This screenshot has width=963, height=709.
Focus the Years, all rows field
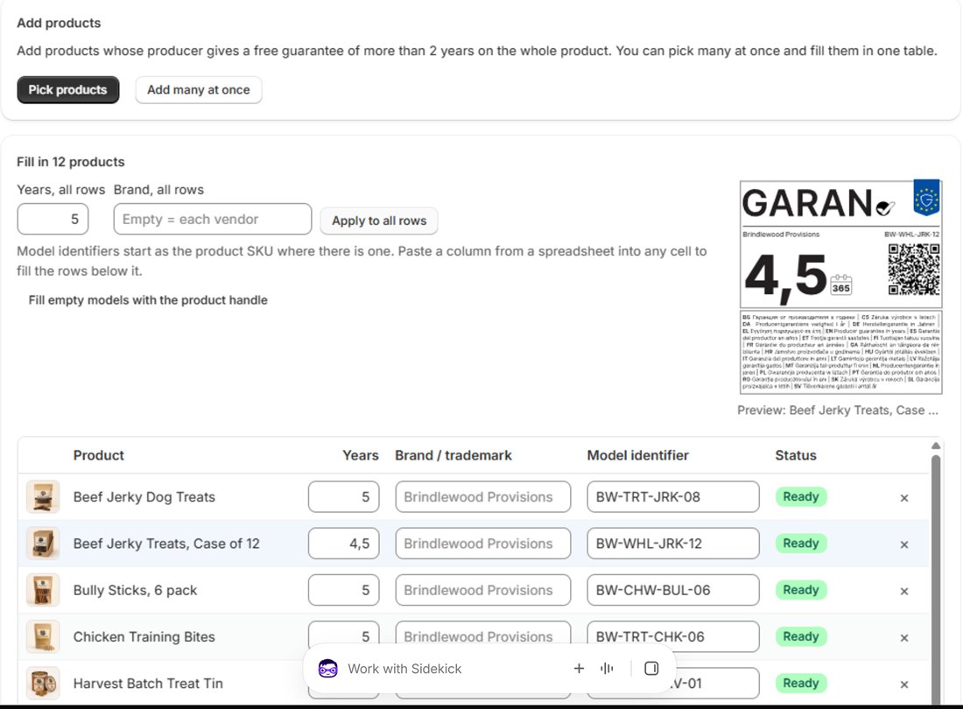(x=53, y=219)
